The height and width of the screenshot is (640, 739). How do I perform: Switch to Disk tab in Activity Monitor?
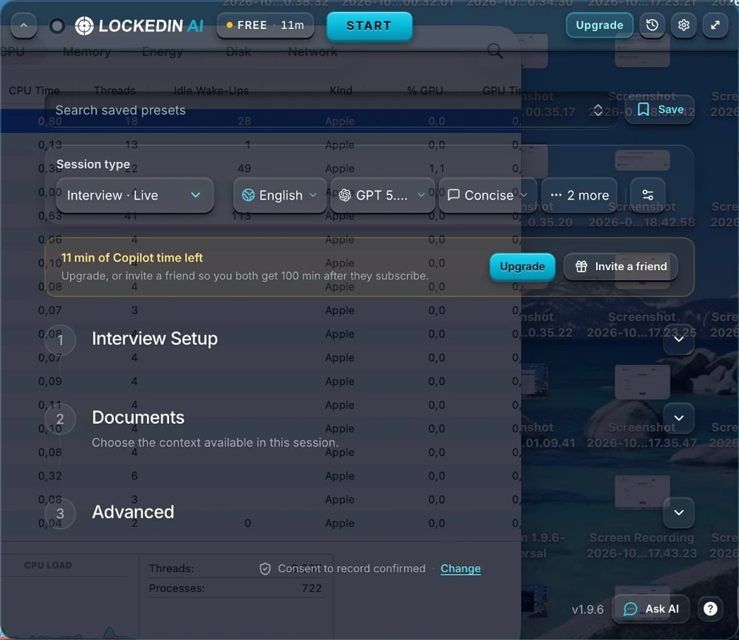(238, 52)
